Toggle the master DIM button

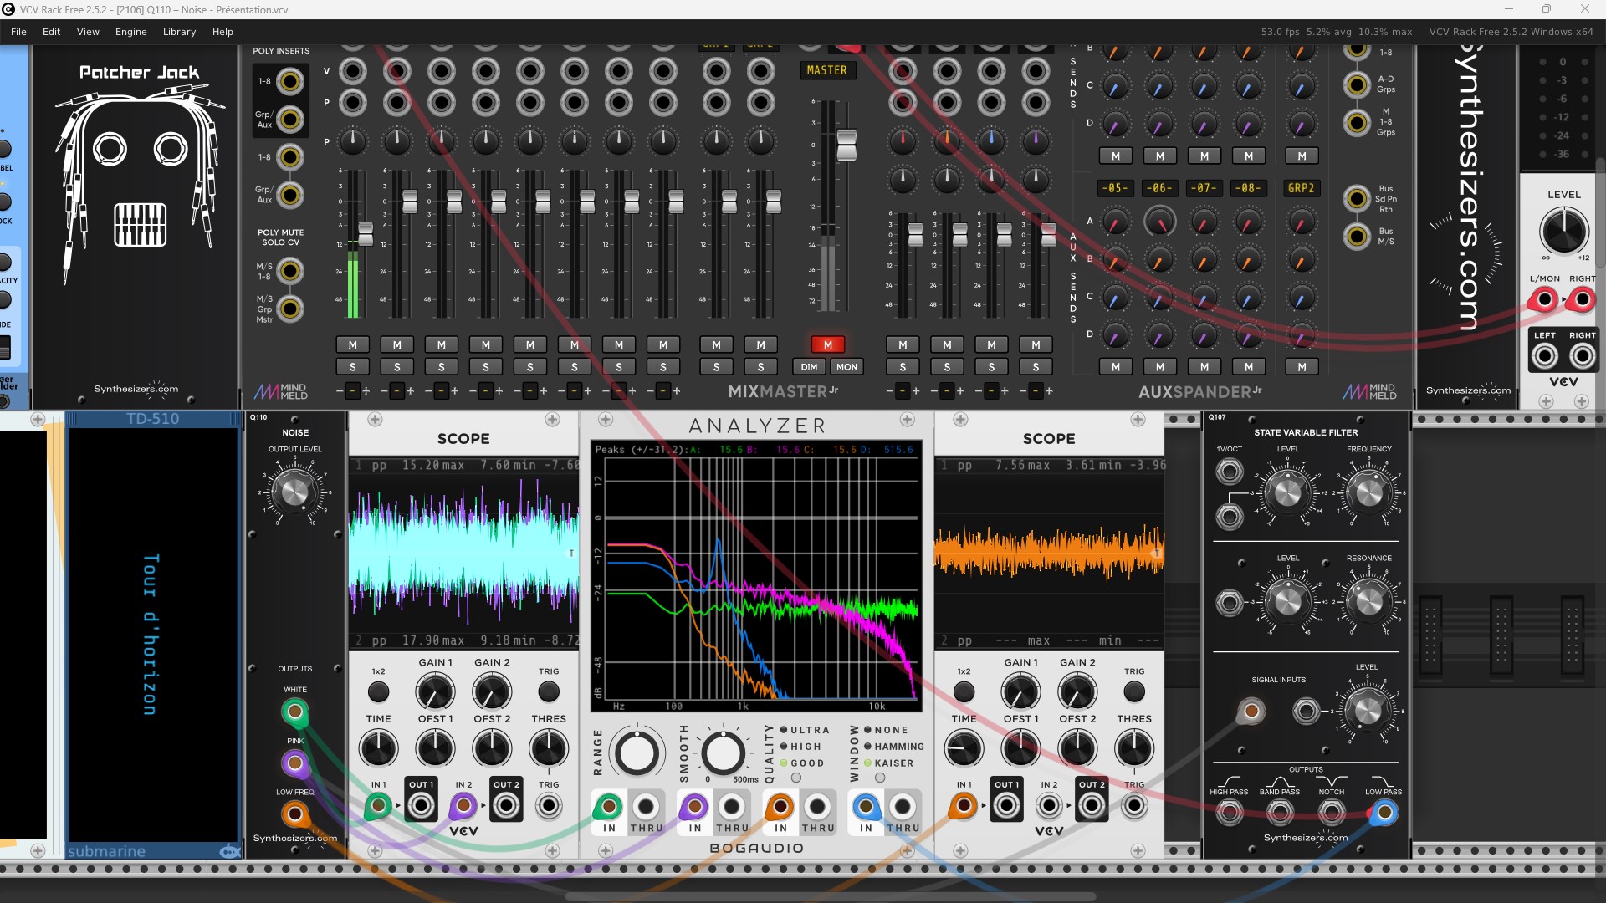tap(809, 367)
